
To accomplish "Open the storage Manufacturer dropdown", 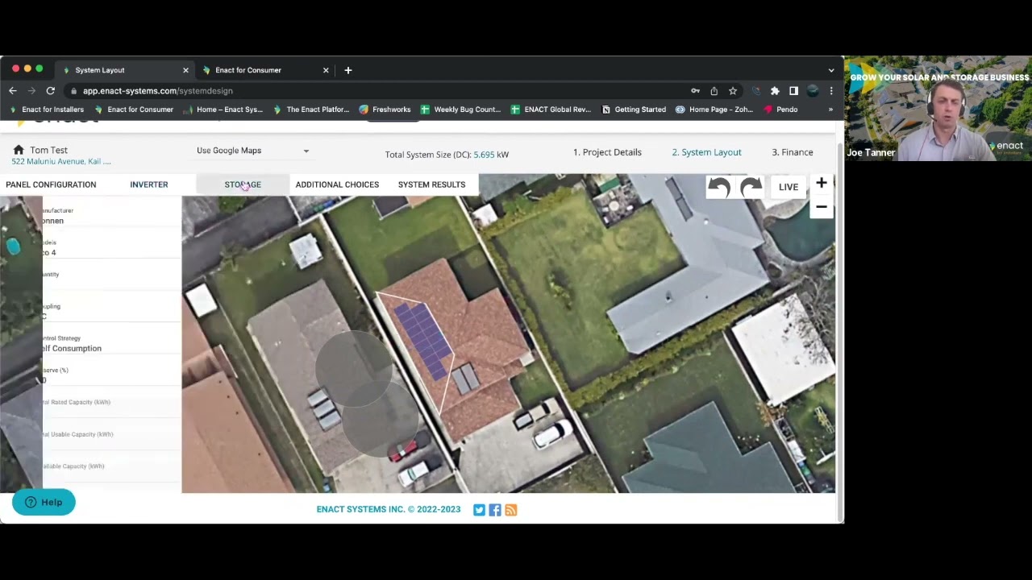I will coord(111,216).
